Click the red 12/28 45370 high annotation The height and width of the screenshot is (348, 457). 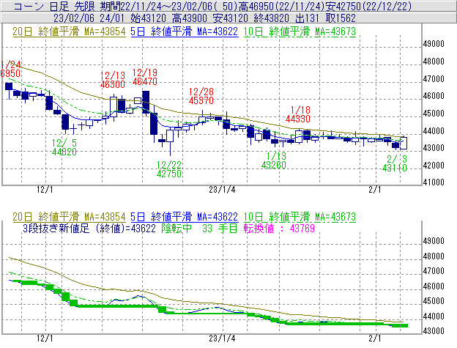pos(201,96)
